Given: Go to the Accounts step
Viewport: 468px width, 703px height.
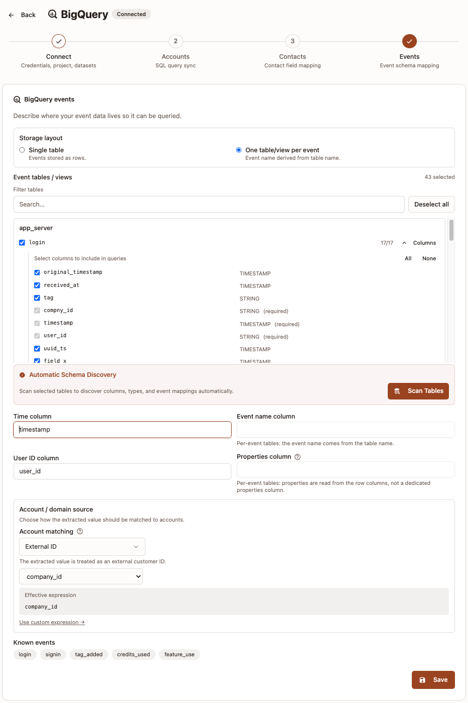Looking at the screenshot, I should pyautogui.click(x=175, y=41).
